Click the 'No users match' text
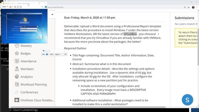Viewport: 199px width, 112px height. 186,24
